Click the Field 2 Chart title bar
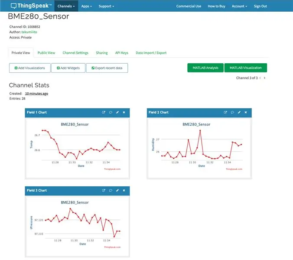Screen dimensions: 293x260 tap(199, 113)
